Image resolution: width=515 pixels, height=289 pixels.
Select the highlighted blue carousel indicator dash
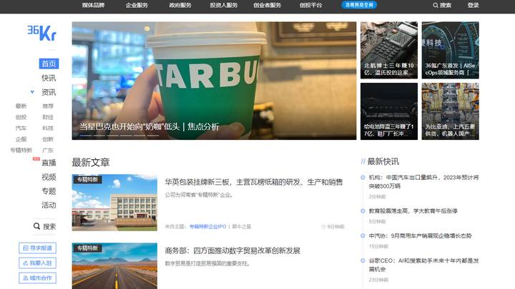86,136
